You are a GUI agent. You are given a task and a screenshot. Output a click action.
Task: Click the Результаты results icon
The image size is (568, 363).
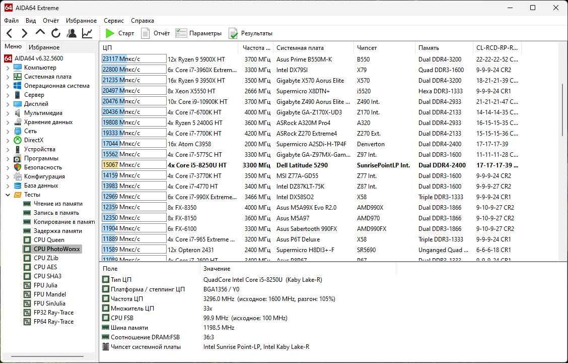tap(233, 33)
